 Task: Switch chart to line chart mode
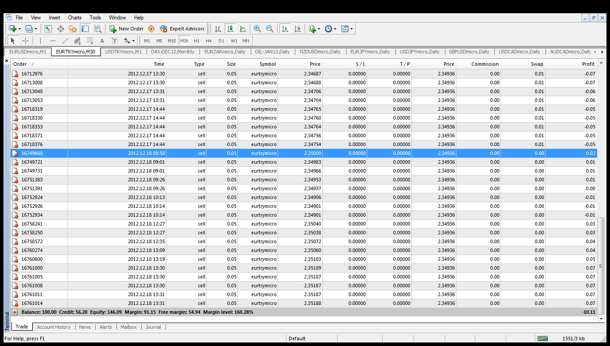(x=243, y=29)
